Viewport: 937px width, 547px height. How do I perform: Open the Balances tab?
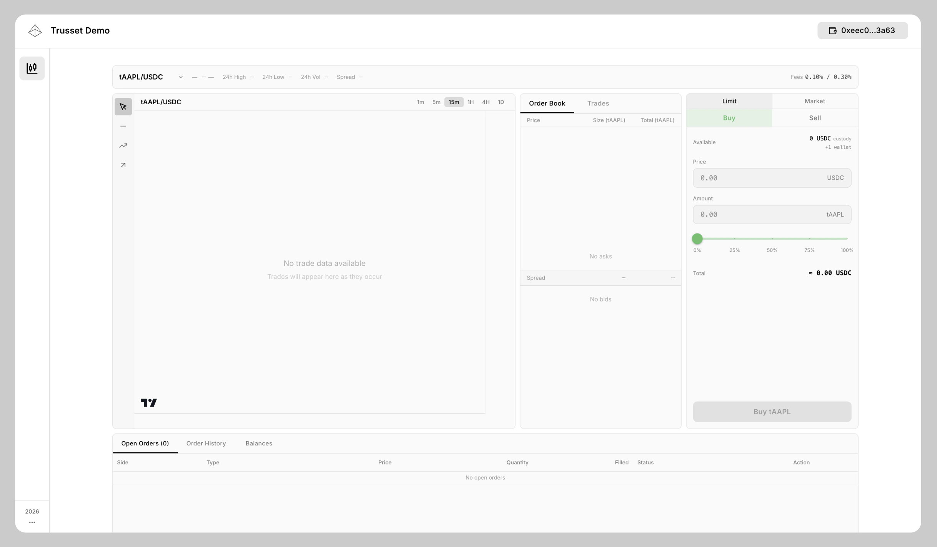point(258,443)
